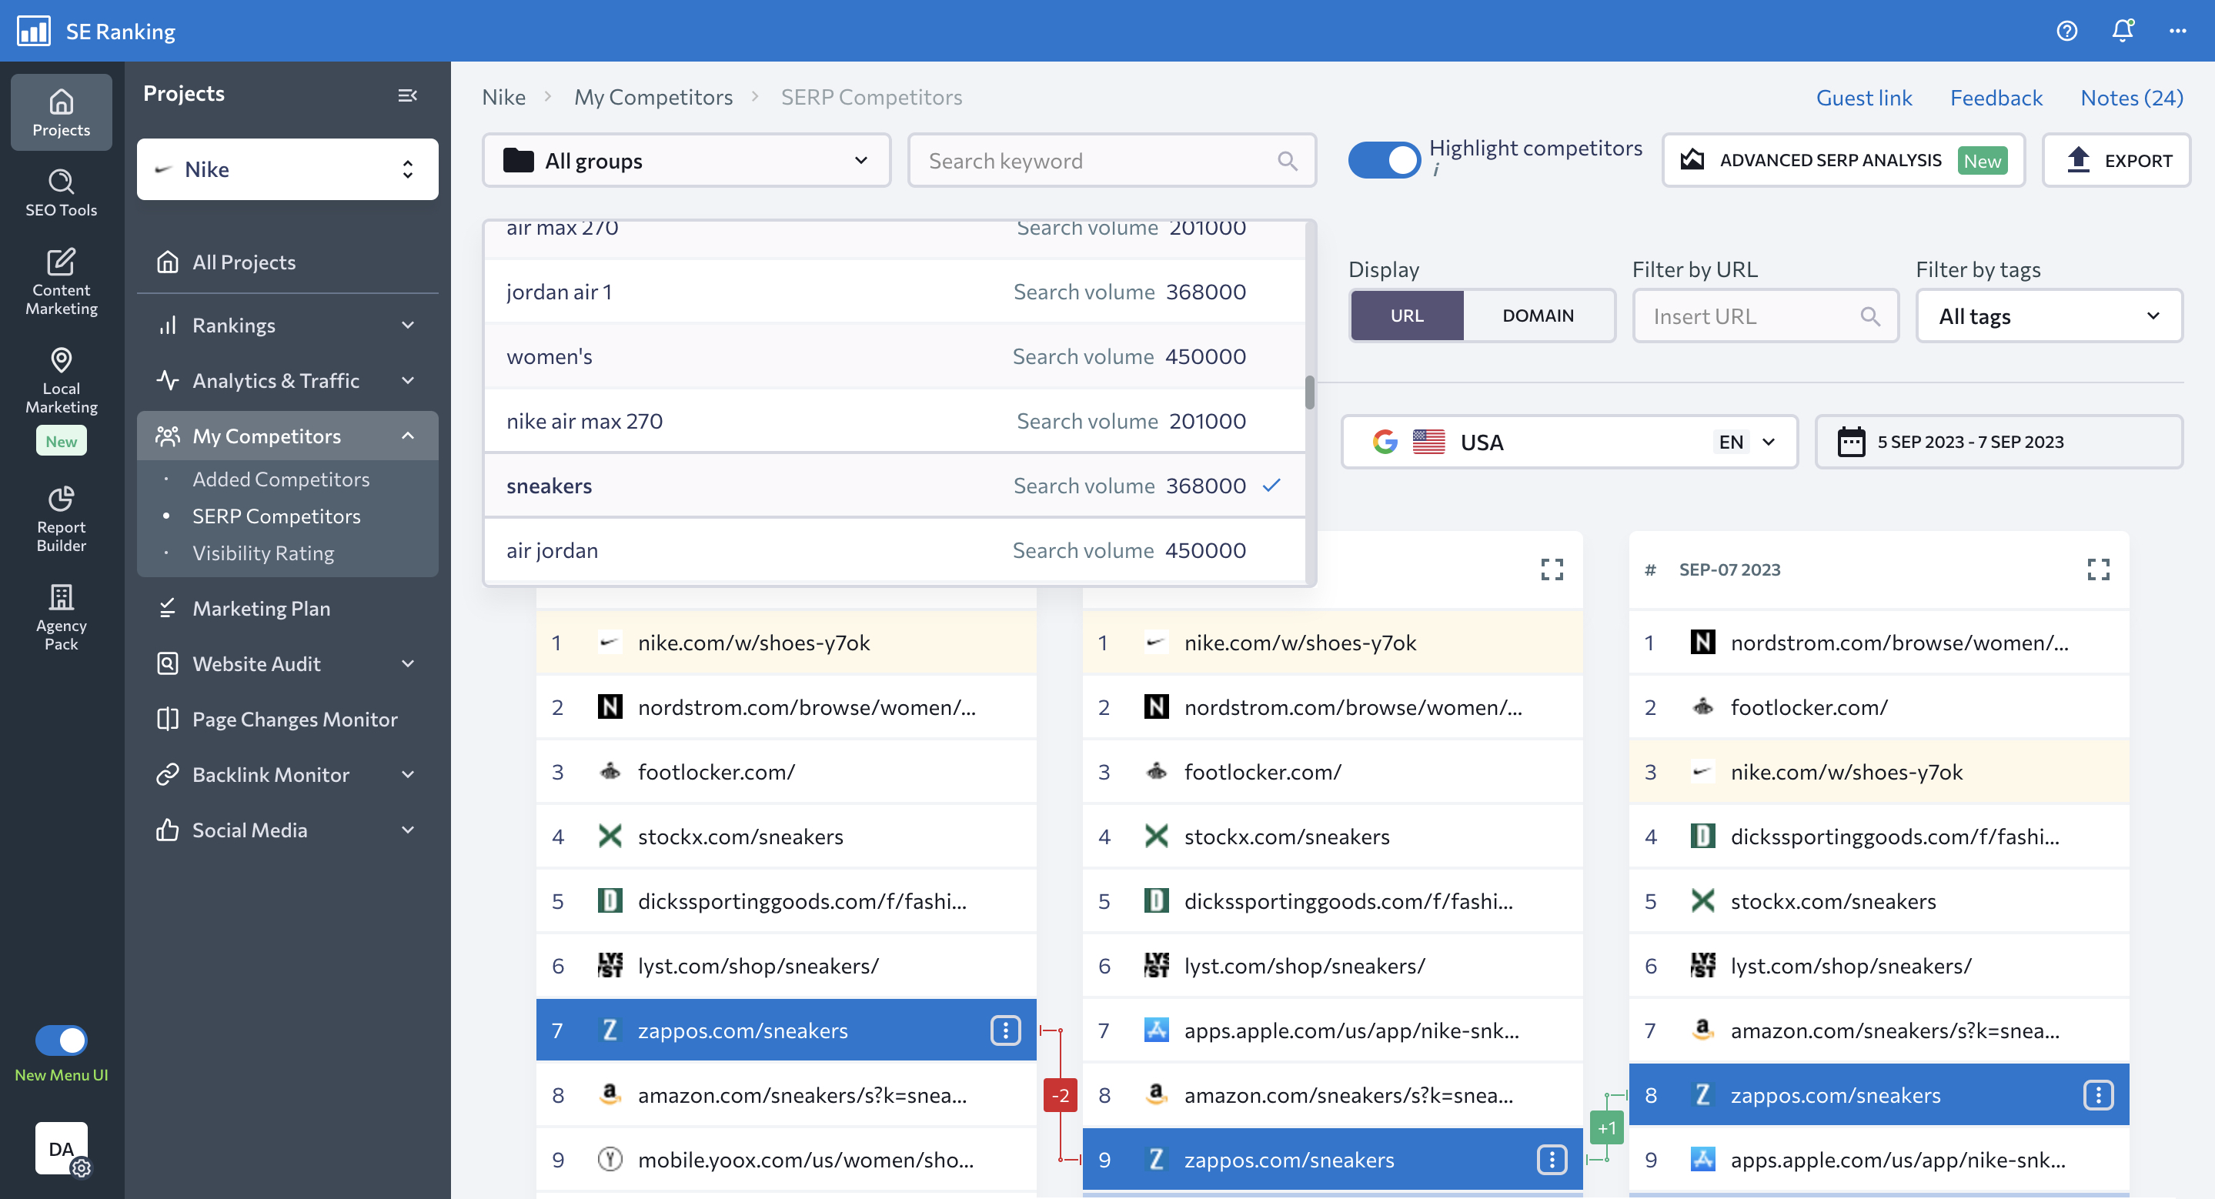
Task: Click the notifications bell icon
Action: (x=2122, y=31)
